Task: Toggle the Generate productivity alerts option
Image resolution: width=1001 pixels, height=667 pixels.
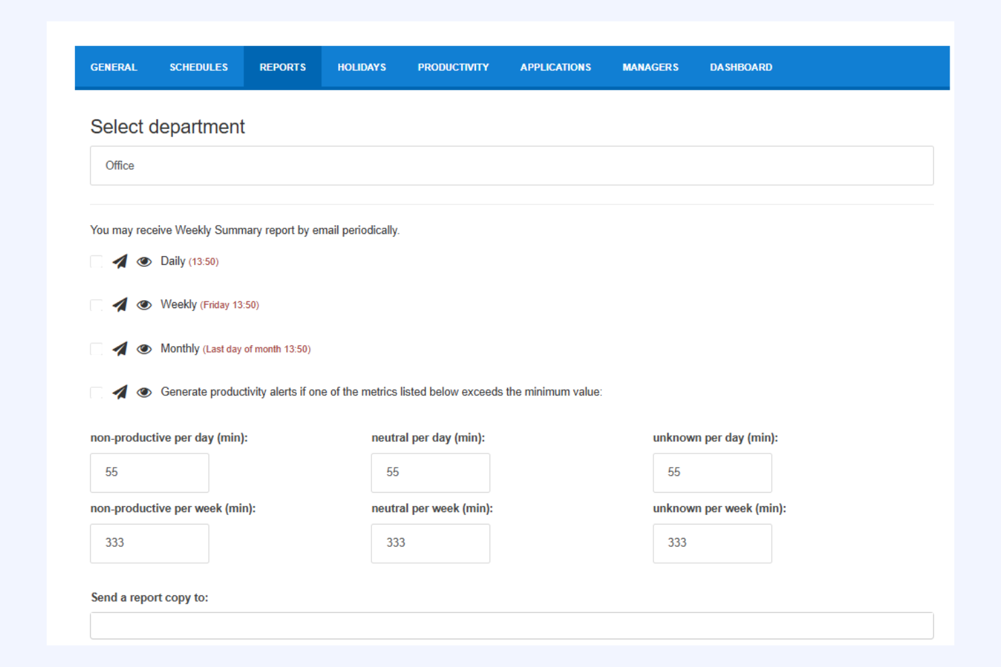Action: coord(95,392)
